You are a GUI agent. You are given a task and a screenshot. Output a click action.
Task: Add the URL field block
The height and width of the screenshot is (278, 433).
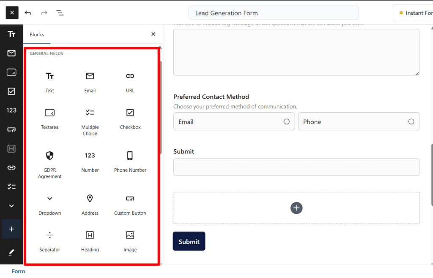130,81
